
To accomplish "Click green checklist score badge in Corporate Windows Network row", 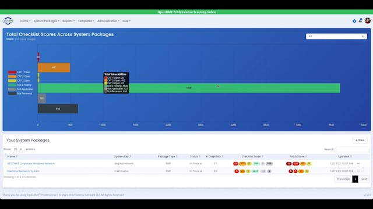I will click(256, 164).
